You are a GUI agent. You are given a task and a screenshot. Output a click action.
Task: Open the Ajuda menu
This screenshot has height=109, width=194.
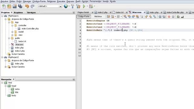click(x=113, y=1)
